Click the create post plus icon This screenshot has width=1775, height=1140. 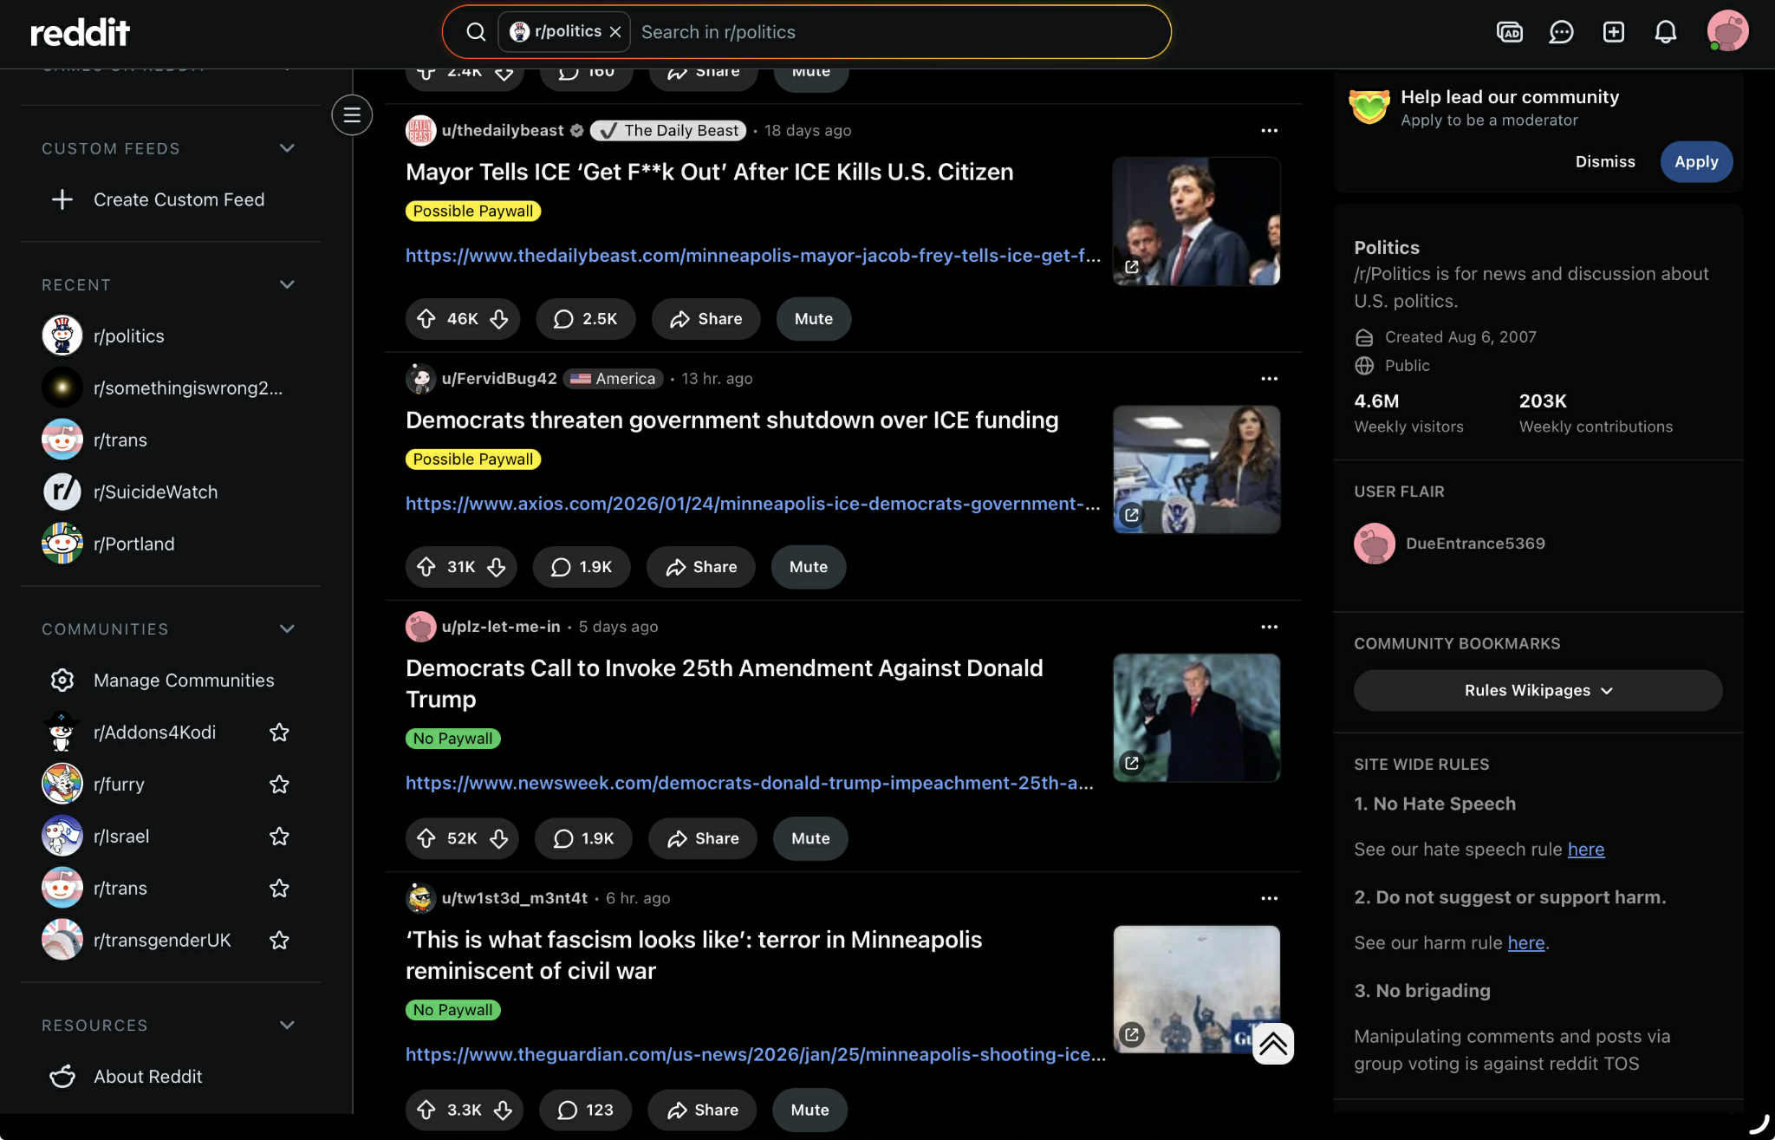[1613, 32]
